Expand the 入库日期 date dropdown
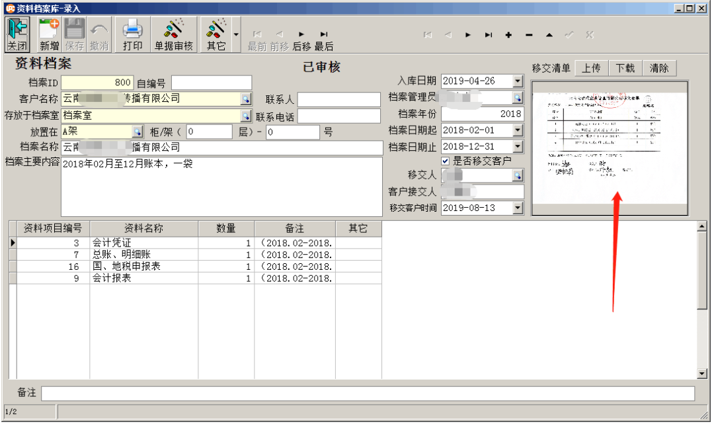 [518, 81]
